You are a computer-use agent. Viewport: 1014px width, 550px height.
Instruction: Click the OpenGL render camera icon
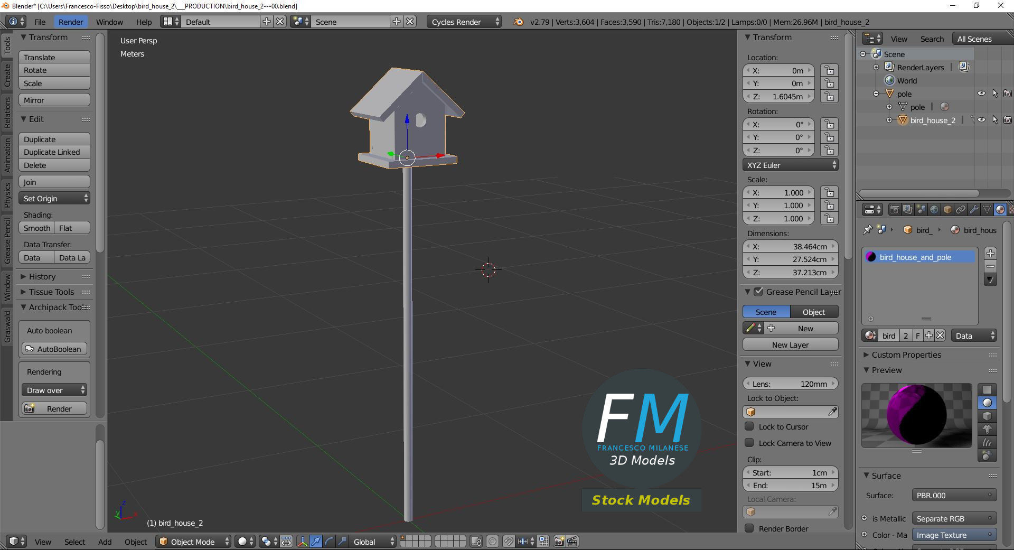point(559,542)
